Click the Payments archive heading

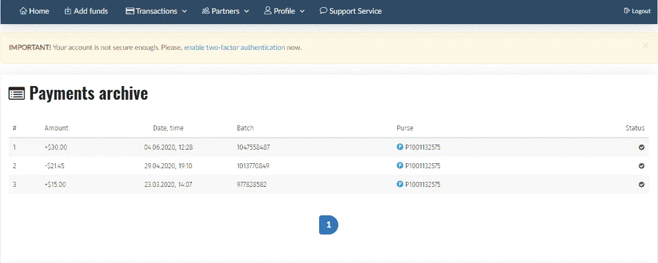pos(89,94)
